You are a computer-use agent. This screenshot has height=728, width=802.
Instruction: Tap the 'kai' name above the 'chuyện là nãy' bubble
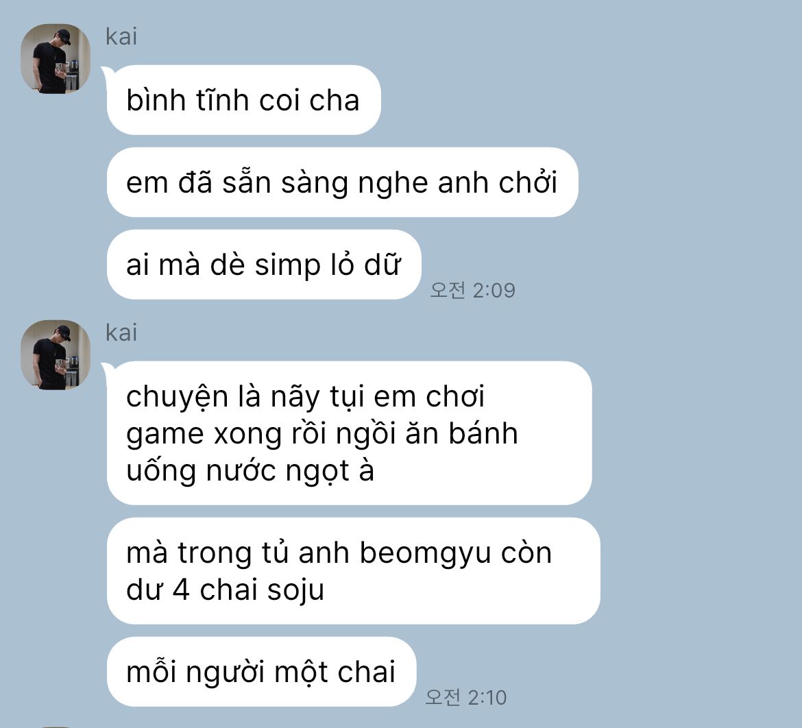pyautogui.click(x=121, y=332)
